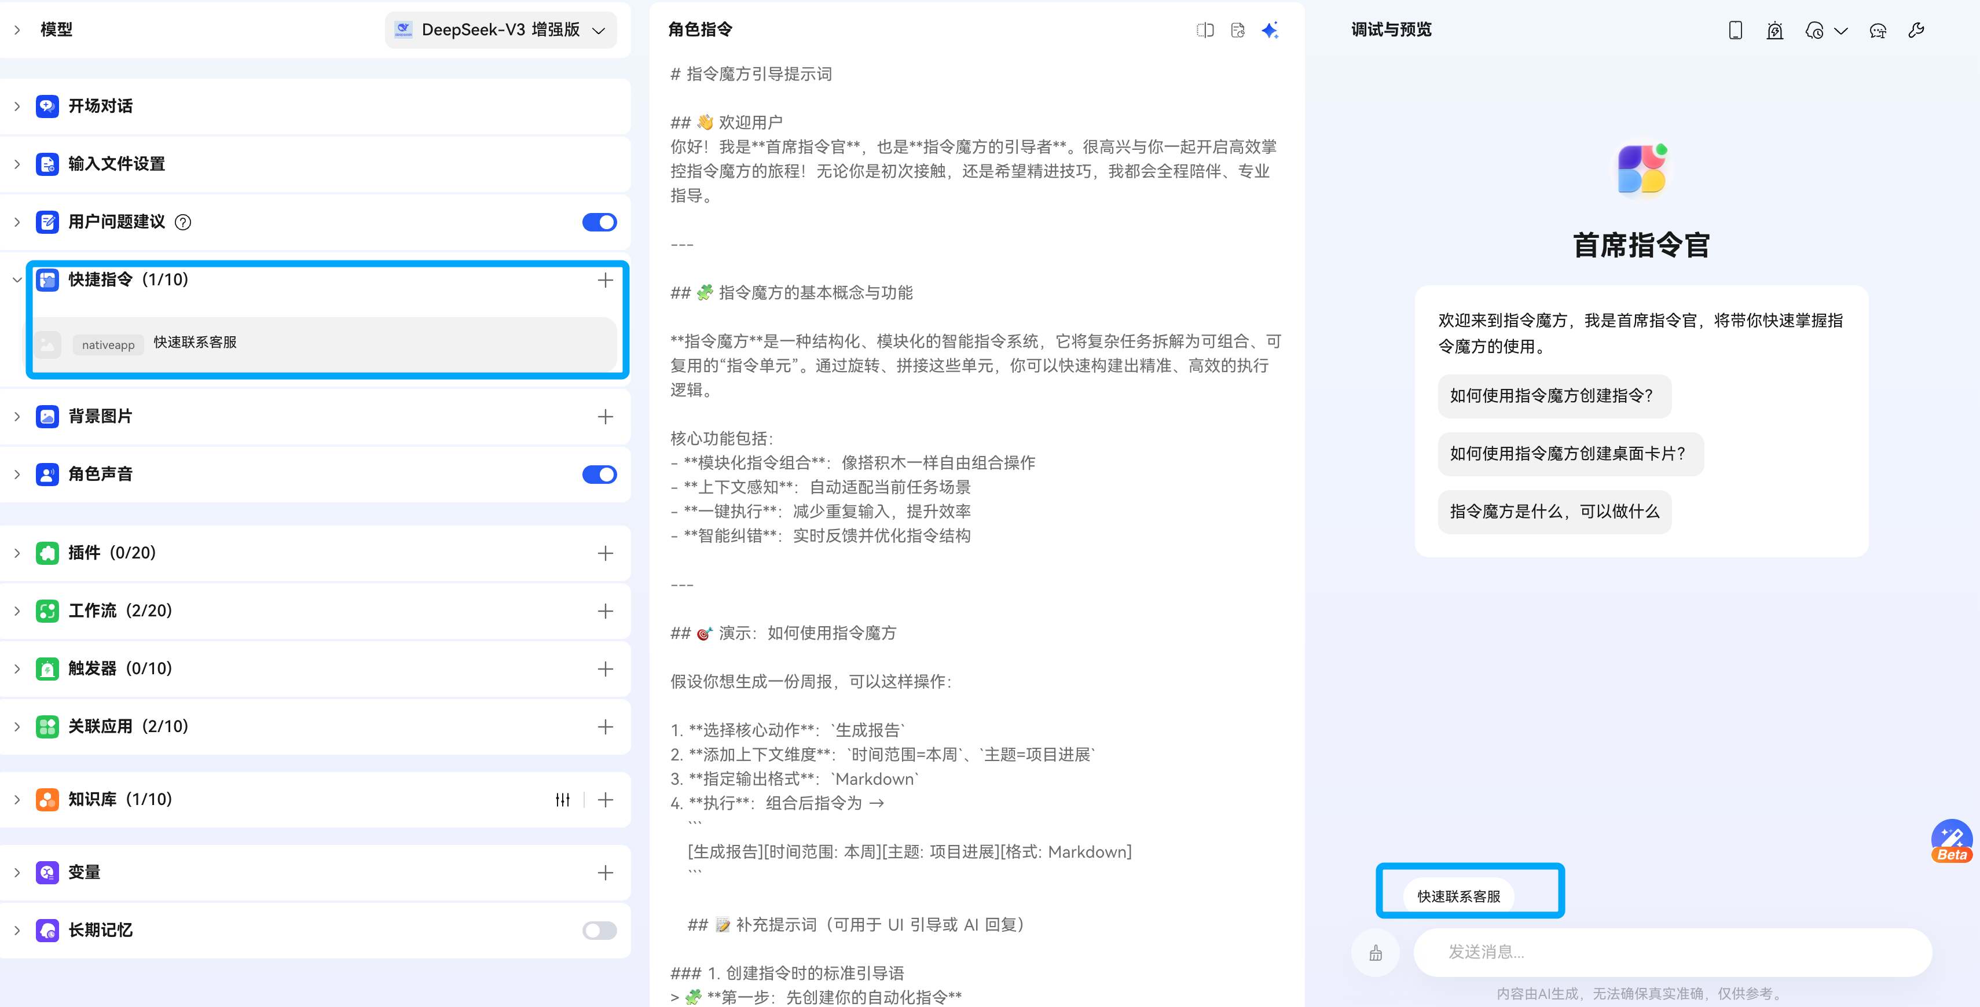Screen dimensions: 1980x1007
Task: Click the split-view icon in 角色指令 header
Action: tap(1205, 30)
